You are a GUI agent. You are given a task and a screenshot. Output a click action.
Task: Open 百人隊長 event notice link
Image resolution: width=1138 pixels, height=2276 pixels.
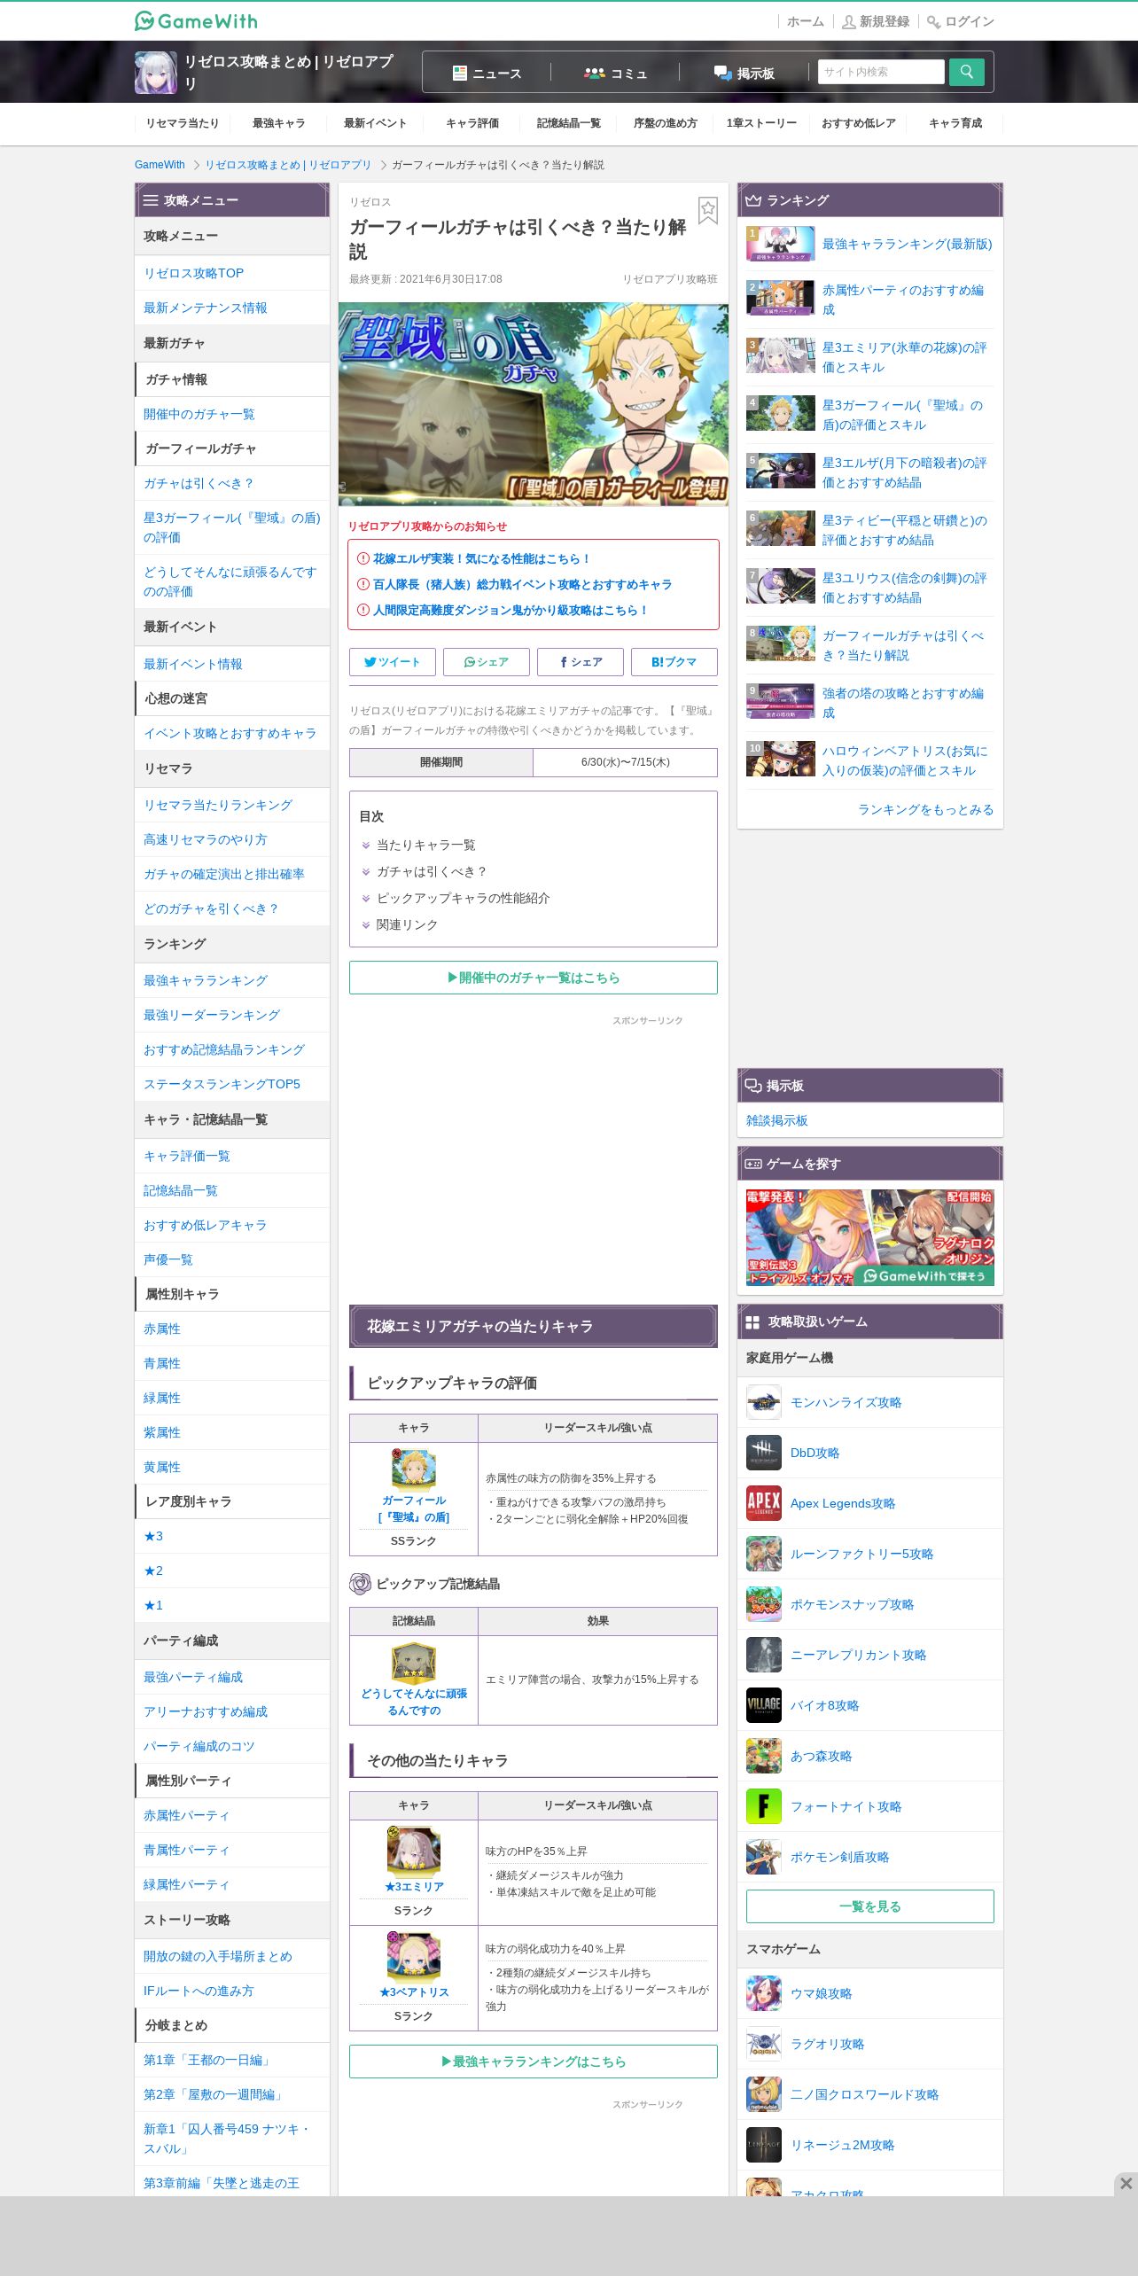[x=522, y=584]
